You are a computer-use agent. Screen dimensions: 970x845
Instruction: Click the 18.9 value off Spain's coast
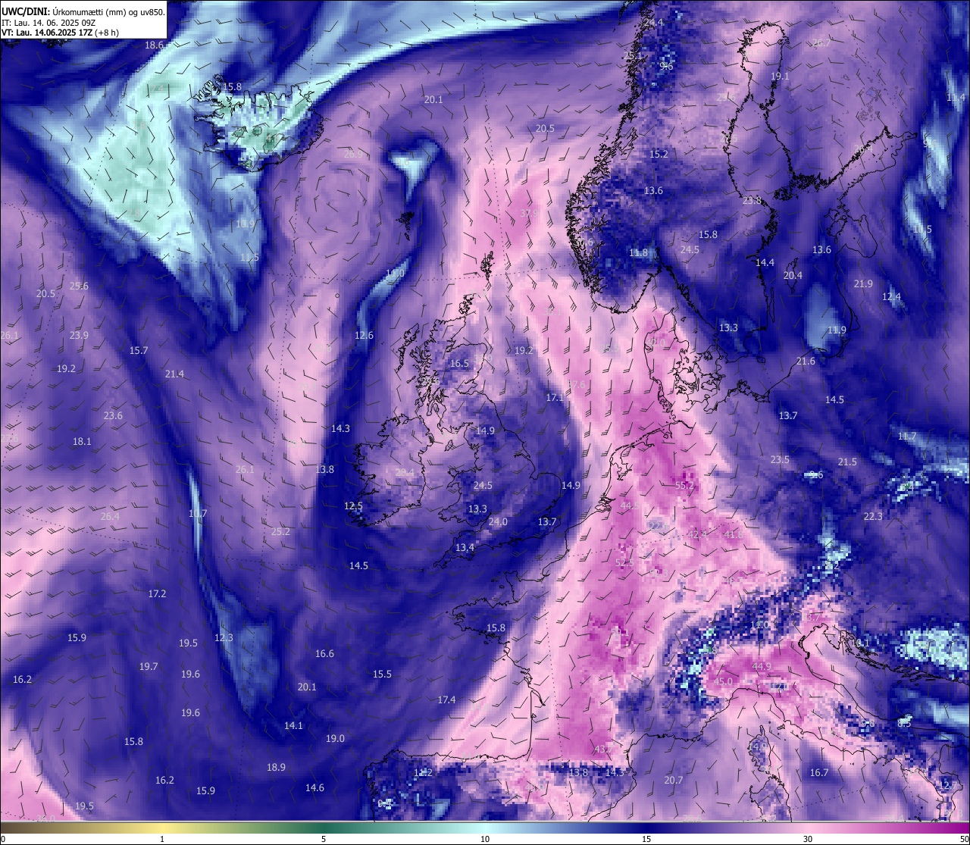276,767
